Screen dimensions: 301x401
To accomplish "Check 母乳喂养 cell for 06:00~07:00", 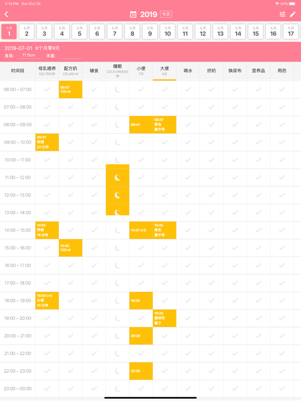I will click(x=47, y=89).
